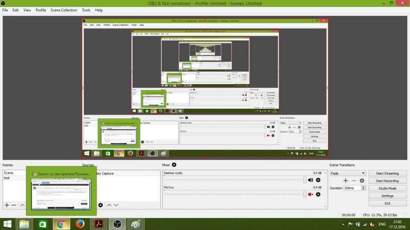Open Desktop Audio settings gear
The height and width of the screenshot is (230, 410).
coord(318,180)
